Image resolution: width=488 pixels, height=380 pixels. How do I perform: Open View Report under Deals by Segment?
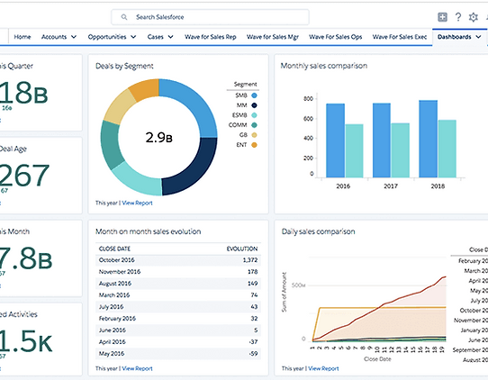(x=137, y=203)
